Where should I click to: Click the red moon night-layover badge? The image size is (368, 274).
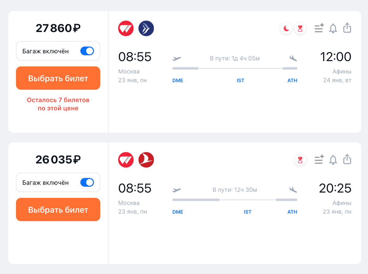(x=286, y=29)
